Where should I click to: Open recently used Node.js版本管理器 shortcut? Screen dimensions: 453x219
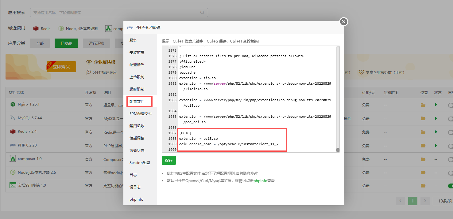point(78,28)
